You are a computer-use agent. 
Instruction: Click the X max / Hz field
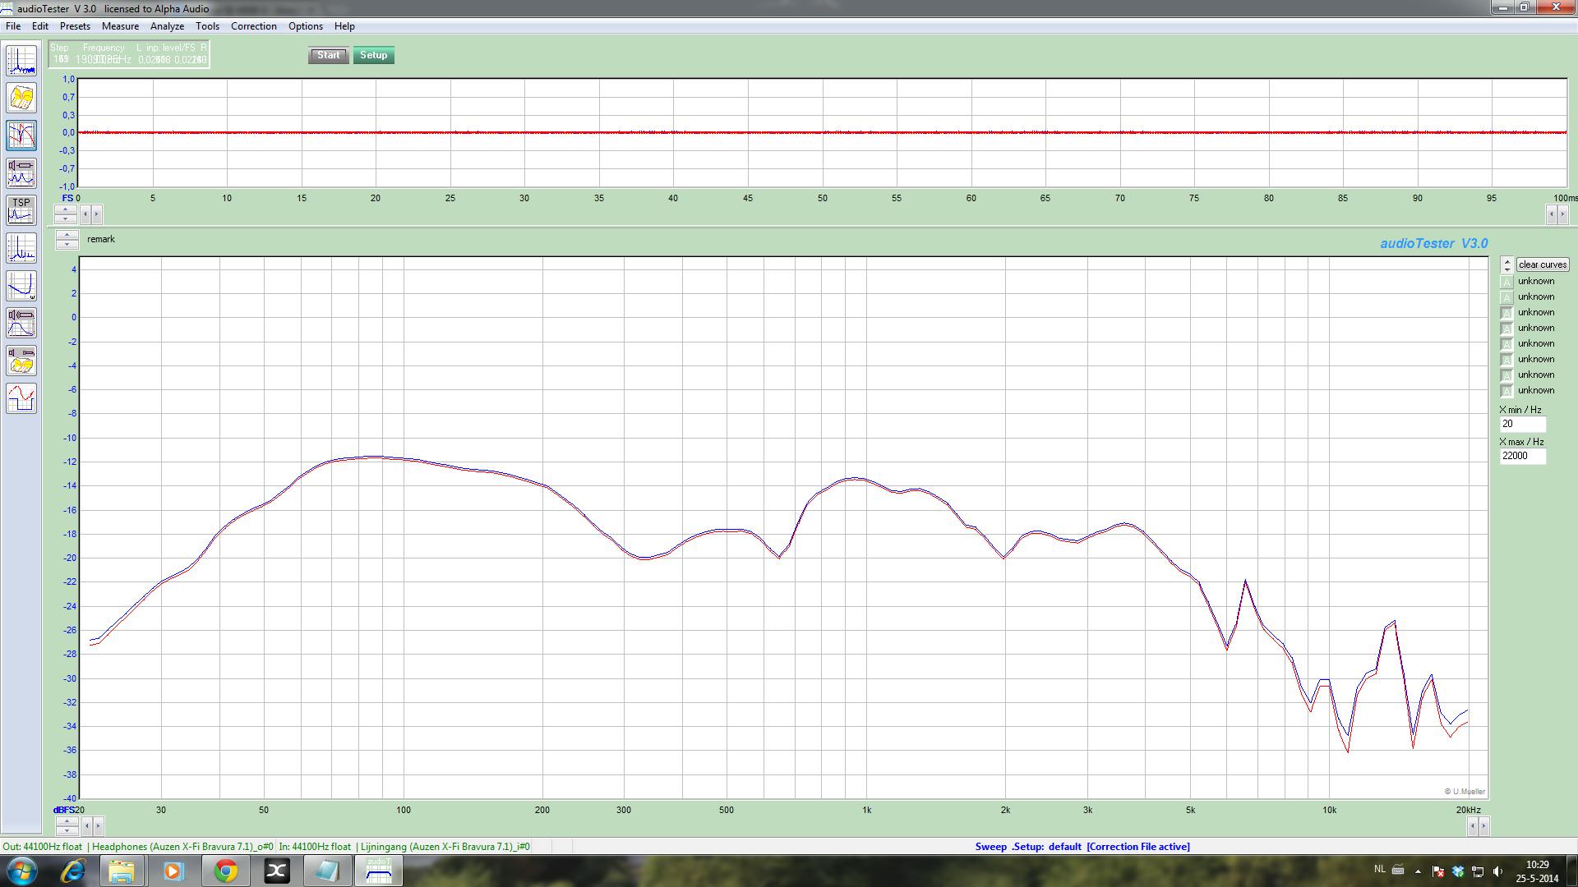click(x=1522, y=456)
